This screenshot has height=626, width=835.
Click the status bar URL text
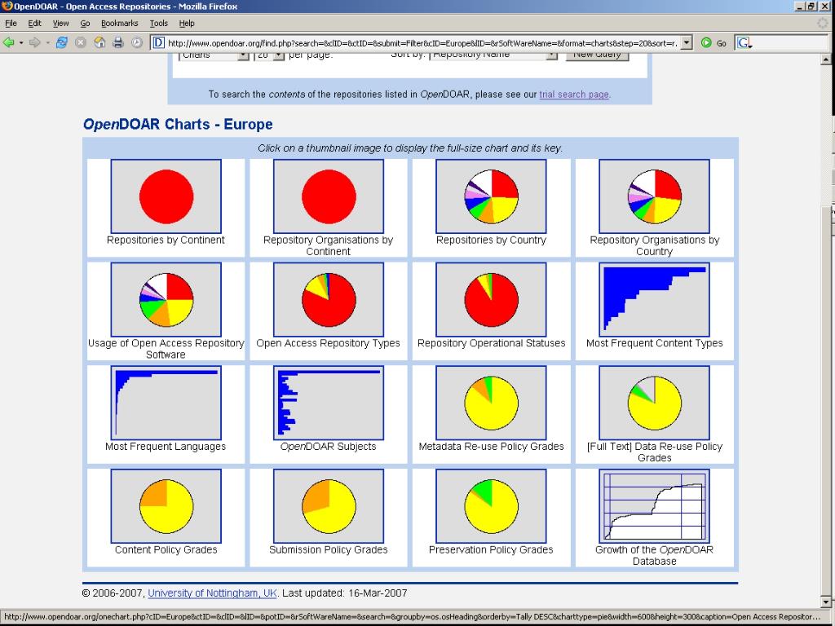point(412,617)
